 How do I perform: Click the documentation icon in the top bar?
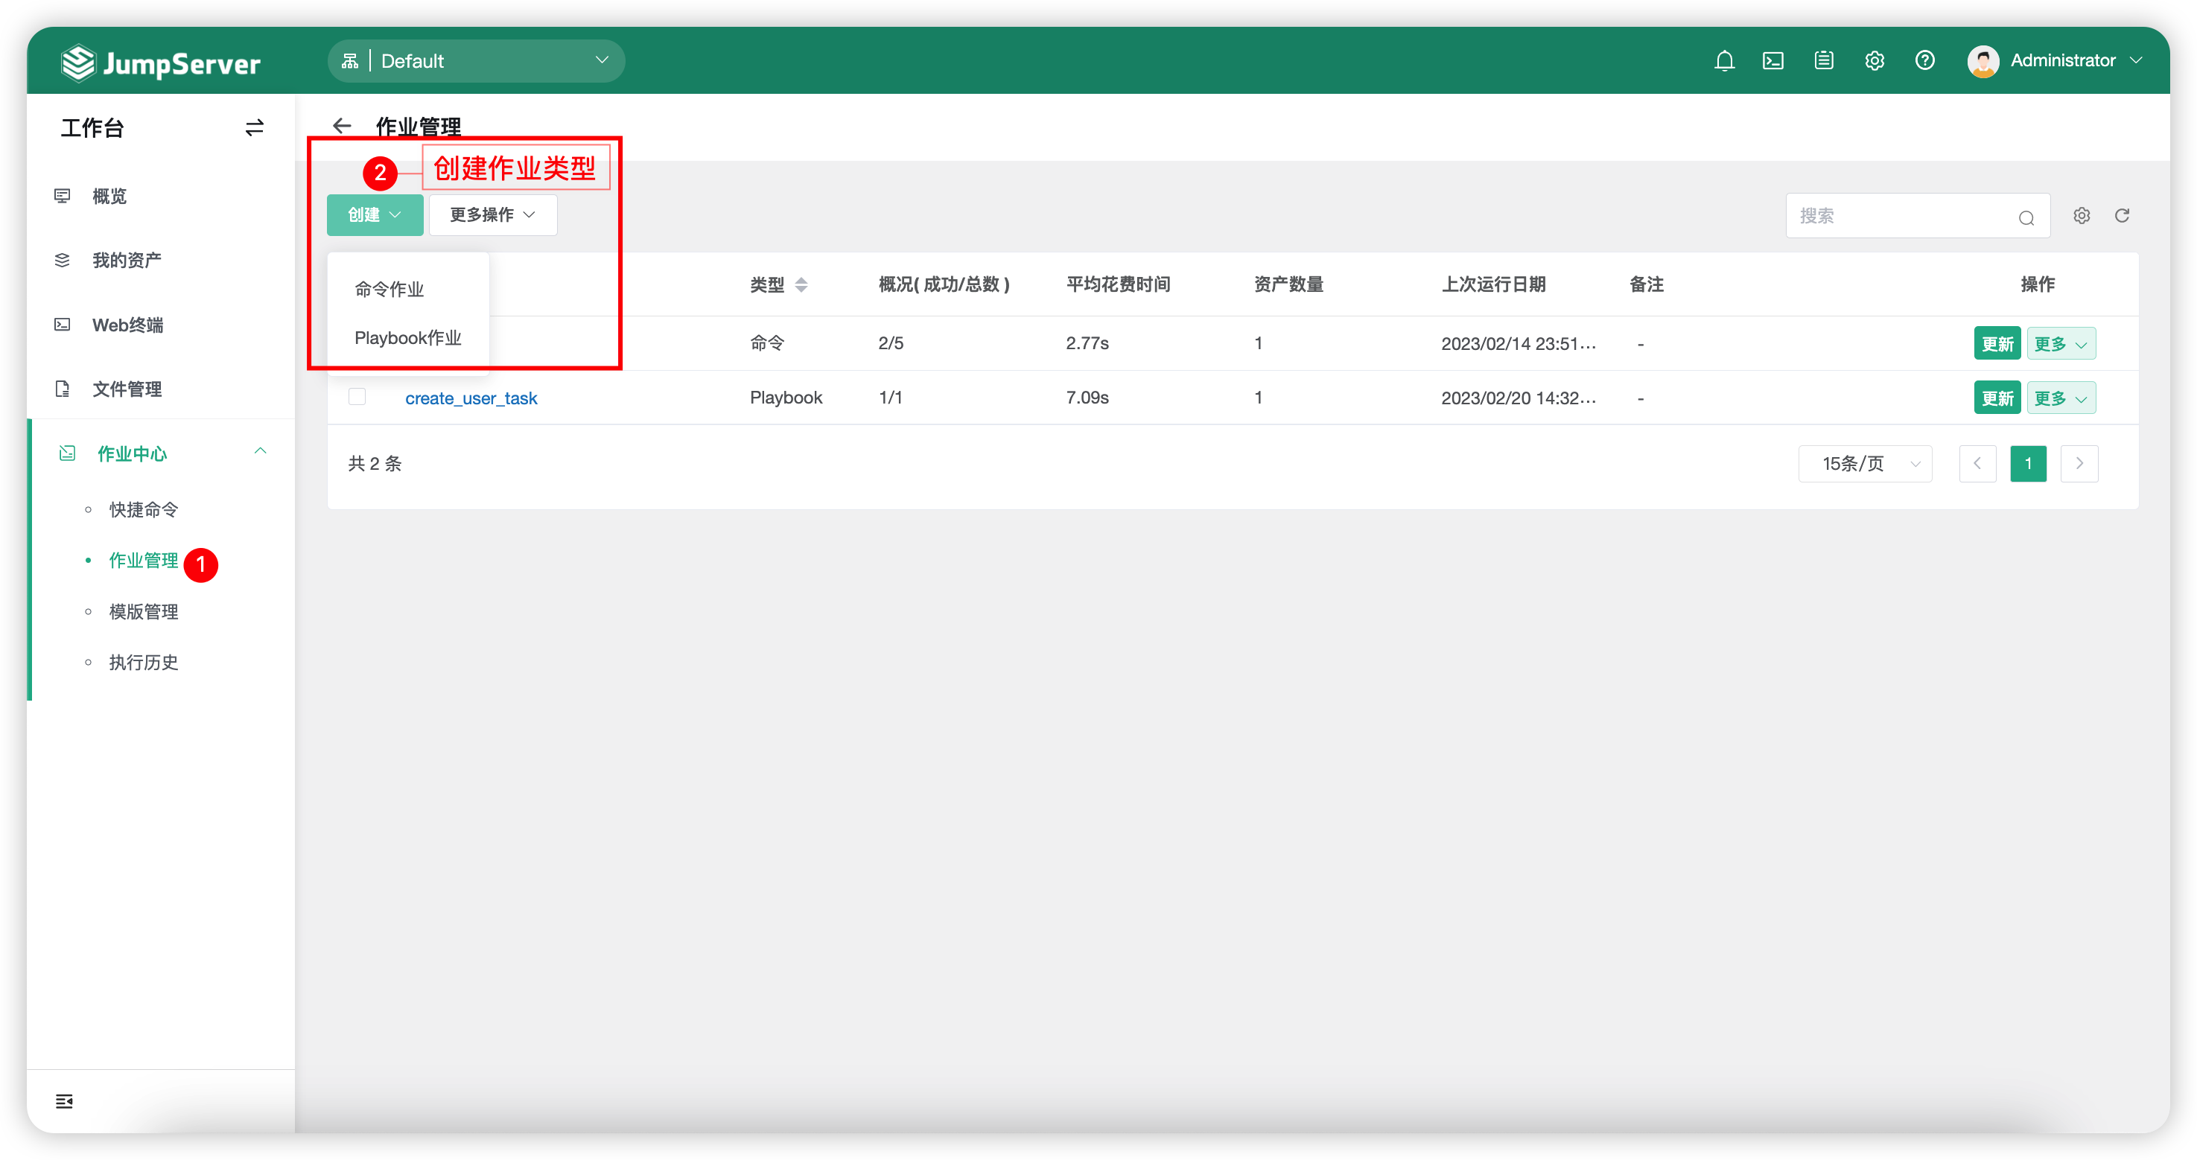click(1825, 60)
